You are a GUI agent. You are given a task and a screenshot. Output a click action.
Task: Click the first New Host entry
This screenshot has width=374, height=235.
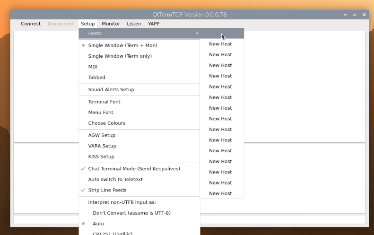click(x=220, y=44)
